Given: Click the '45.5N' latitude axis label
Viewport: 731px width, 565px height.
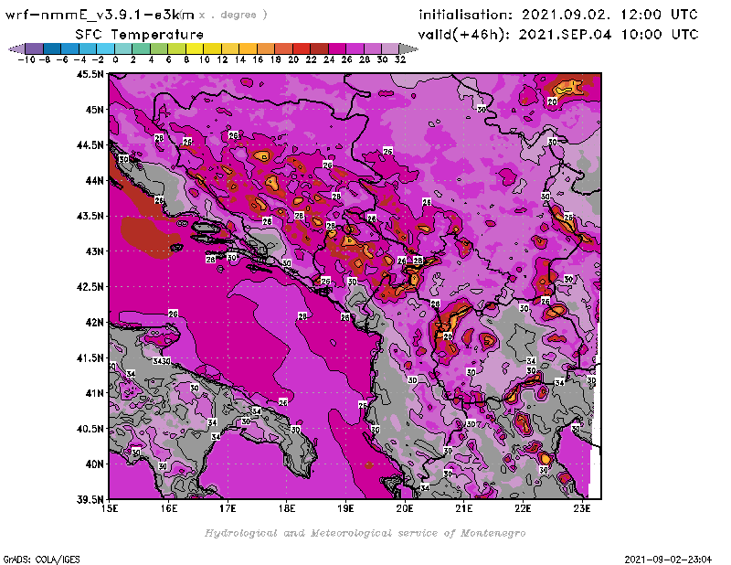Looking at the screenshot, I should 90,74.
